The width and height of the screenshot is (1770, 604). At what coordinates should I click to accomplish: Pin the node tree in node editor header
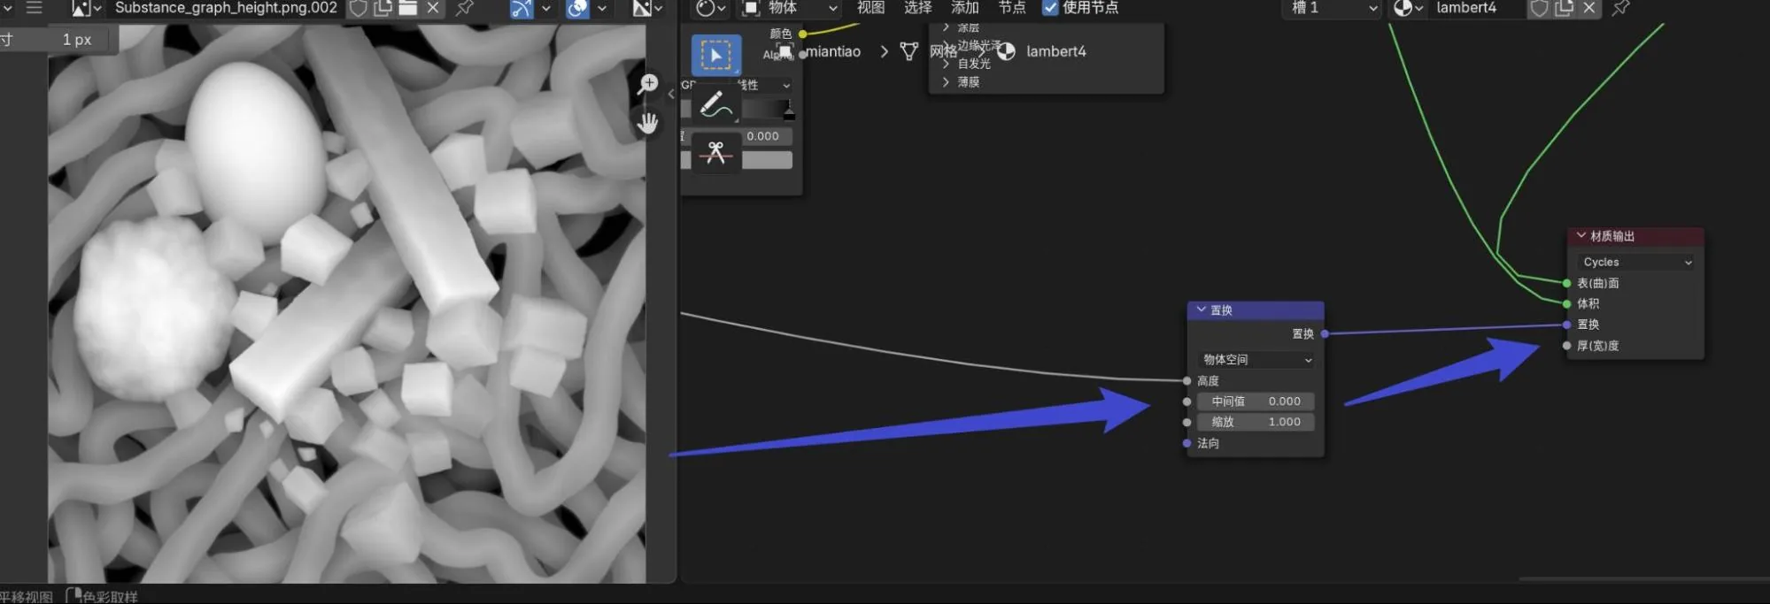pyautogui.click(x=1620, y=8)
